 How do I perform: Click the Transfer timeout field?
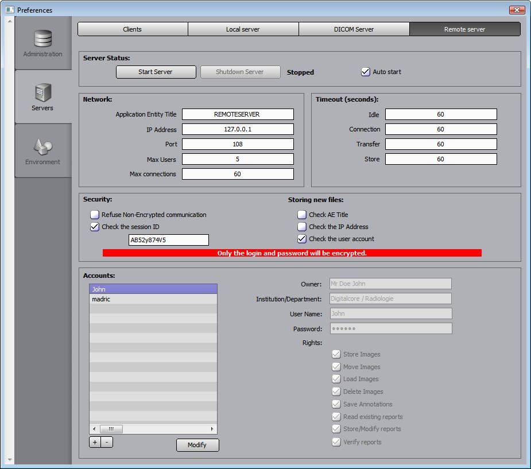pyautogui.click(x=441, y=144)
